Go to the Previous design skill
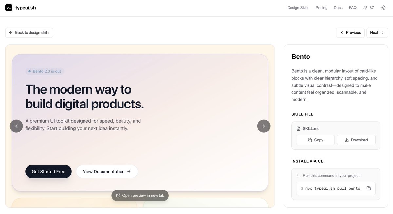The image size is (393, 214). pyautogui.click(x=350, y=33)
